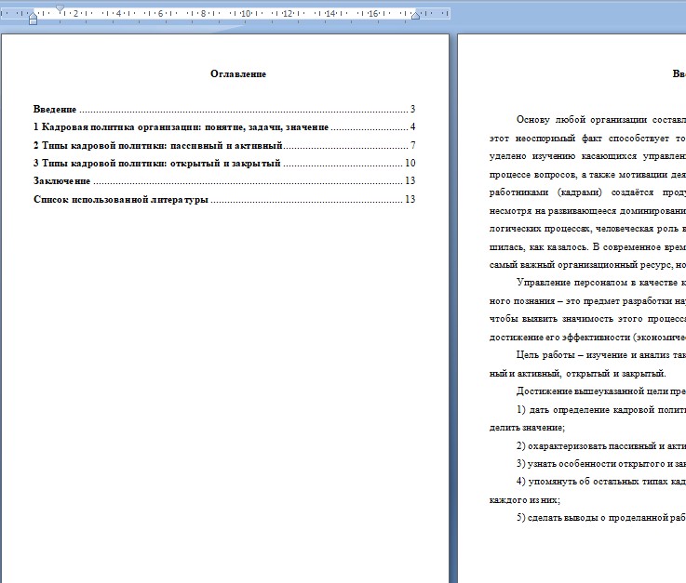Click page number 10 in the contents
The height and width of the screenshot is (583, 686).
410,163
